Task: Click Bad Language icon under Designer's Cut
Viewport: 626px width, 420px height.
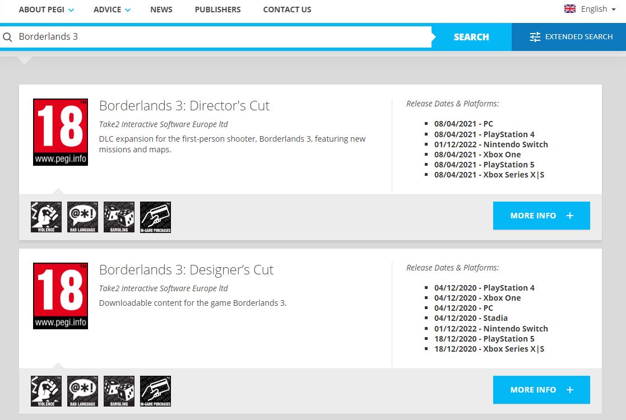Action: click(82, 391)
